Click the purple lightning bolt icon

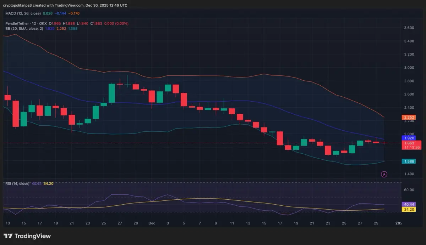click(384, 174)
